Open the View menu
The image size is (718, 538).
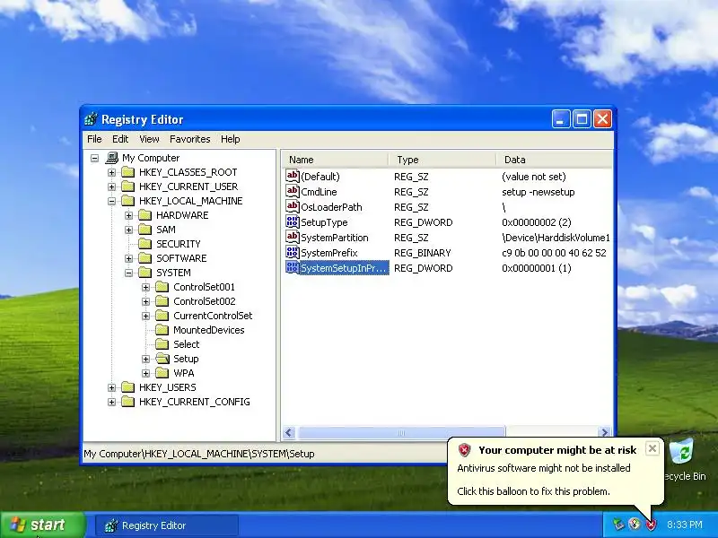click(149, 139)
